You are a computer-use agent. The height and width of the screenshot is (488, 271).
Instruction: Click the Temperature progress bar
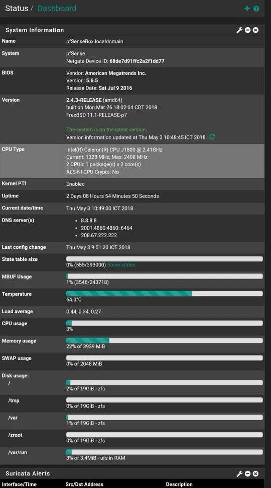click(164, 294)
